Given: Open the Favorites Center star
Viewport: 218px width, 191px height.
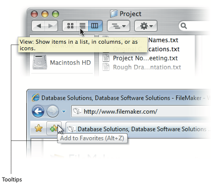Looking at the screenshot, I should point(38,129).
